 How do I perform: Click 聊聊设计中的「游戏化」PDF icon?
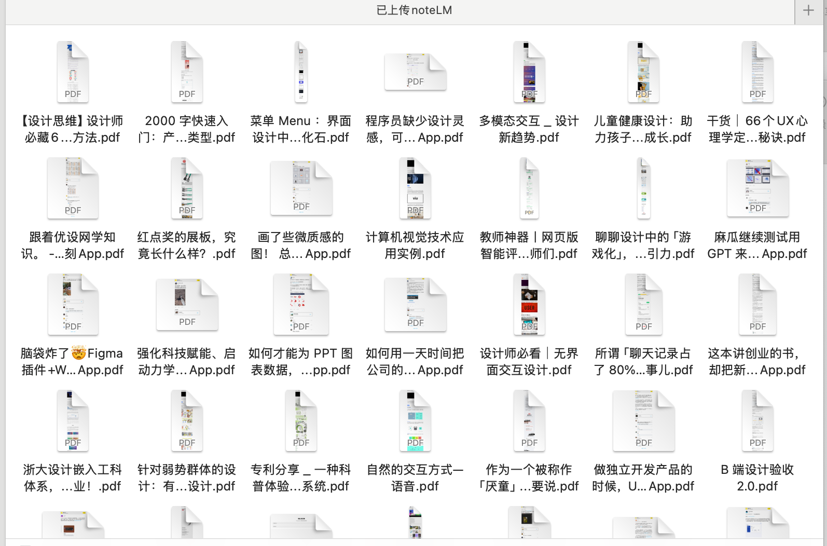point(643,188)
